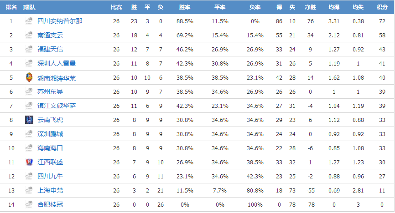Click the 湖南湘涛华莱 team crest icon
The image size is (395, 213).
pyautogui.click(x=29, y=77)
